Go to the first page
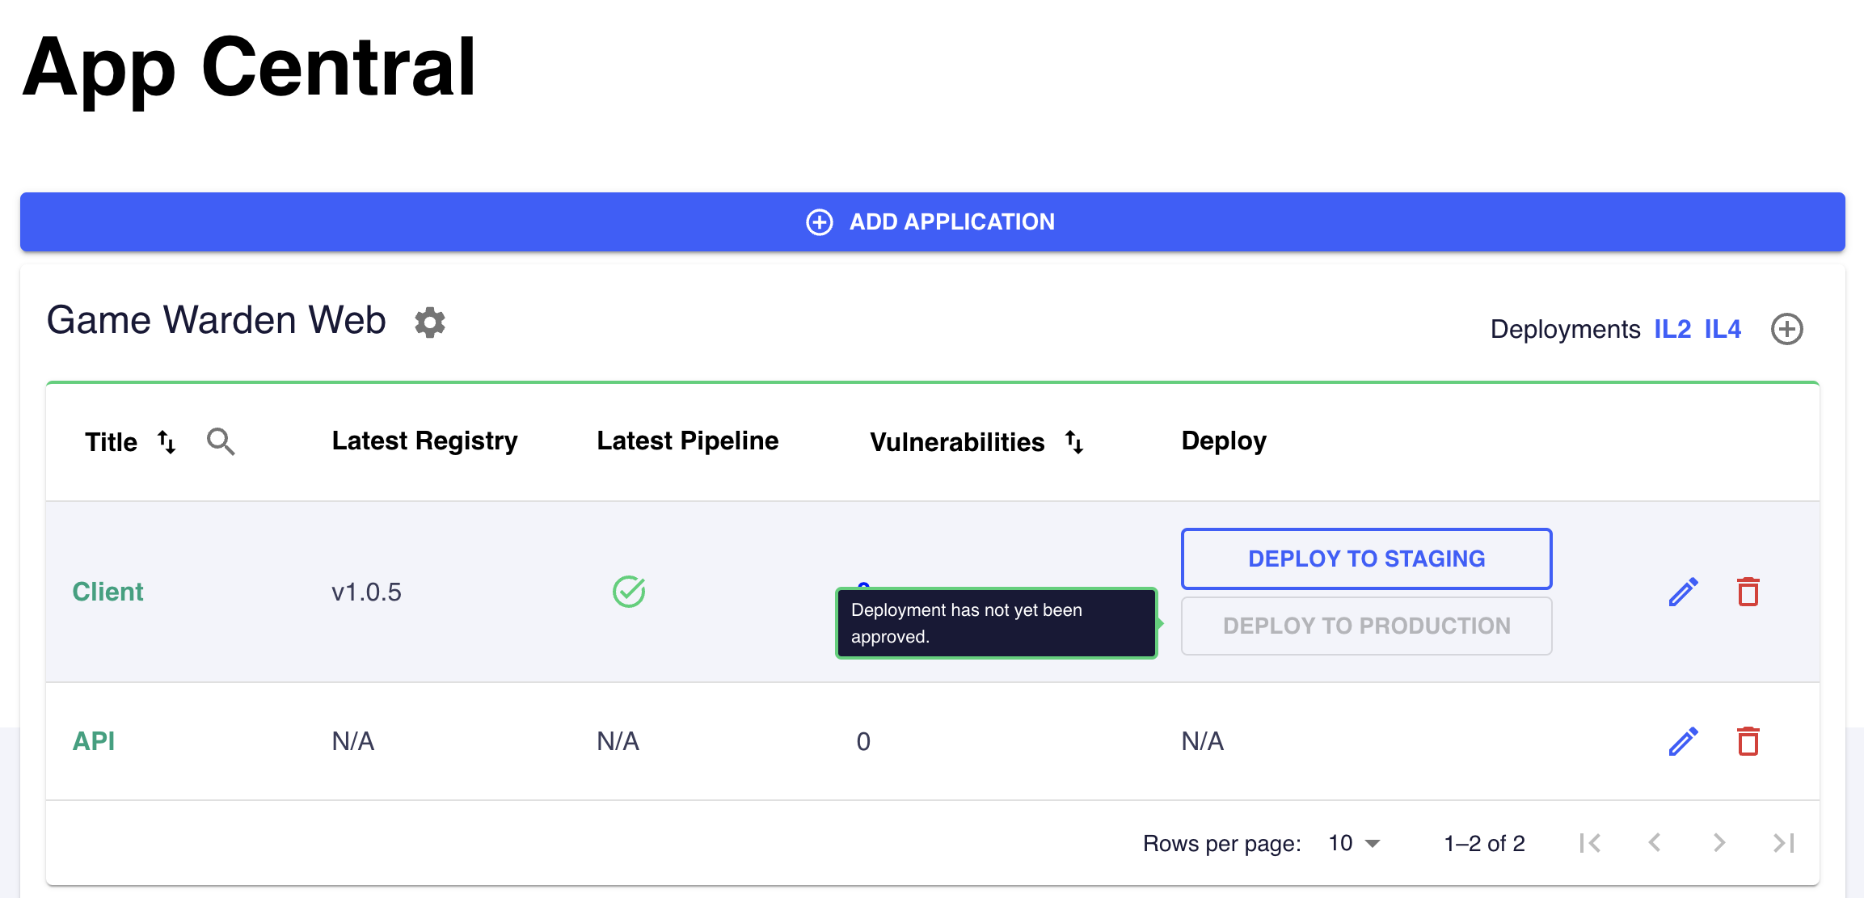This screenshot has width=1864, height=898. click(1590, 843)
